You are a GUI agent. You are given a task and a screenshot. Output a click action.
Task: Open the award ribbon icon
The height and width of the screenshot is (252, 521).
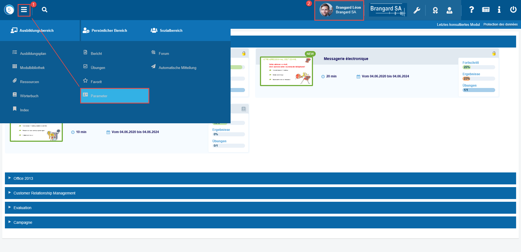pos(435,10)
